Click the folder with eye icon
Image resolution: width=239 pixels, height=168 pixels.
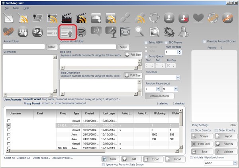coord(125,32)
